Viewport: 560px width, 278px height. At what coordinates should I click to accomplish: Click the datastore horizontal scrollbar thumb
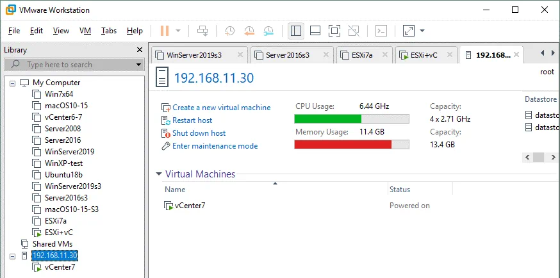click(x=538, y=157)
